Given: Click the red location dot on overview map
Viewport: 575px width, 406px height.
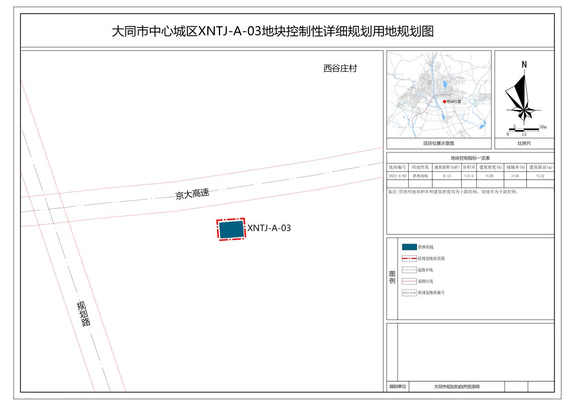Looking at the screenshot, I should (445, 102).
